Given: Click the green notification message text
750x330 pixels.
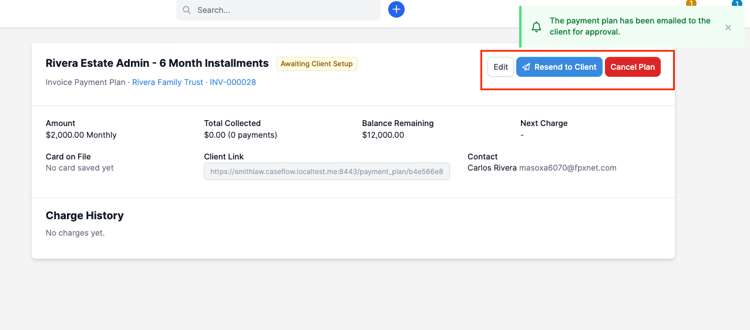Looking at the screenshot, I should (630, 26).
